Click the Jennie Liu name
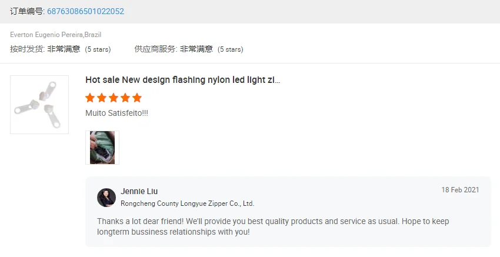 [139, 191]
